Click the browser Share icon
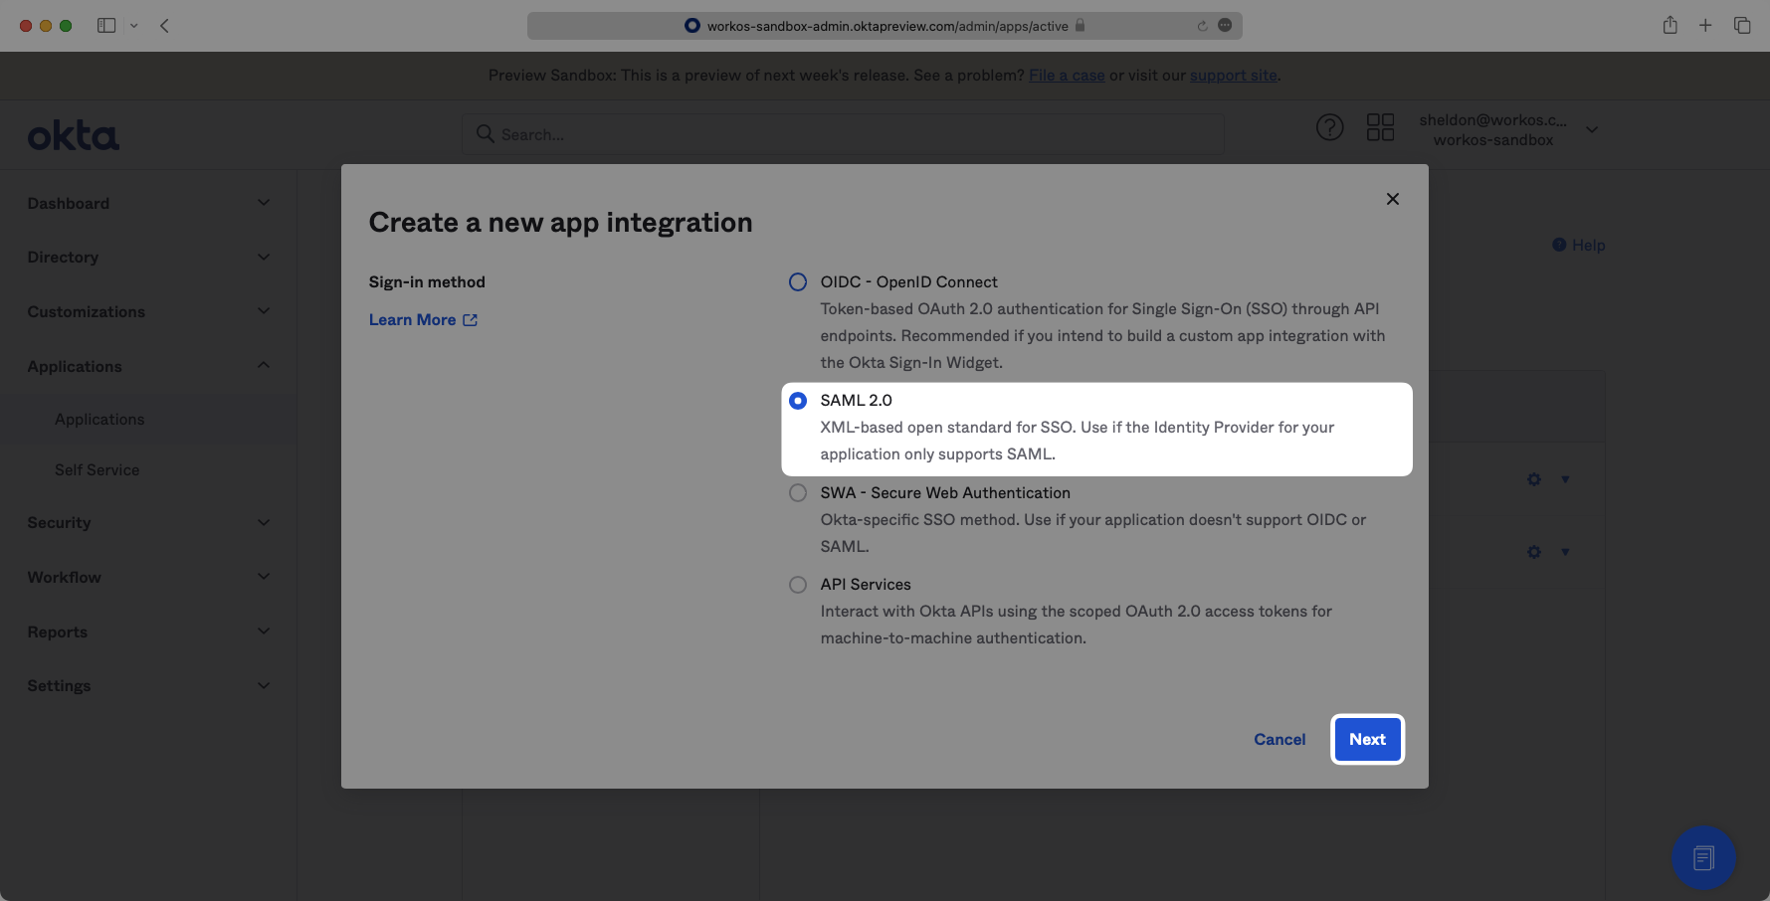The image size is (1770, 901). [1670, 26]
